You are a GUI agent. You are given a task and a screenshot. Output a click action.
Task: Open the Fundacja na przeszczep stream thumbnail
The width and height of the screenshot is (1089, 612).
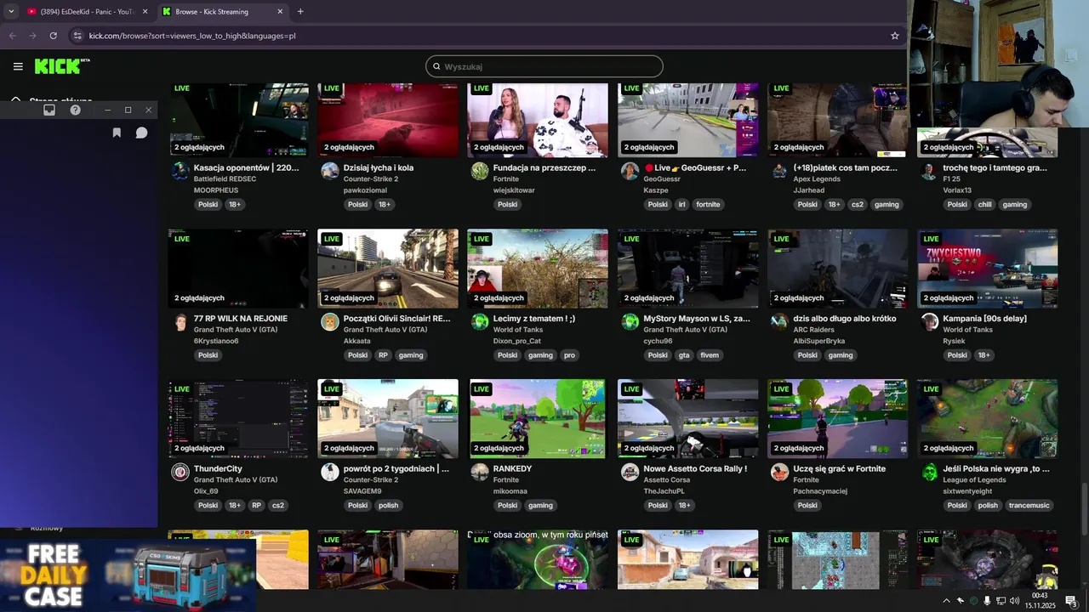(538, 120)
